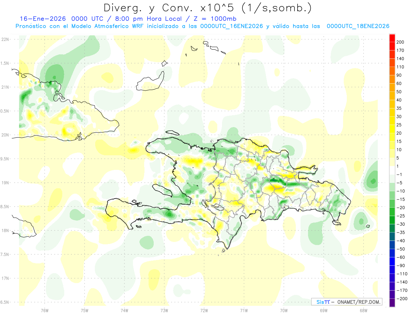Click the '18N' latitude label
The height and width of the screenshot is (315, 408).
pos(5,231)
